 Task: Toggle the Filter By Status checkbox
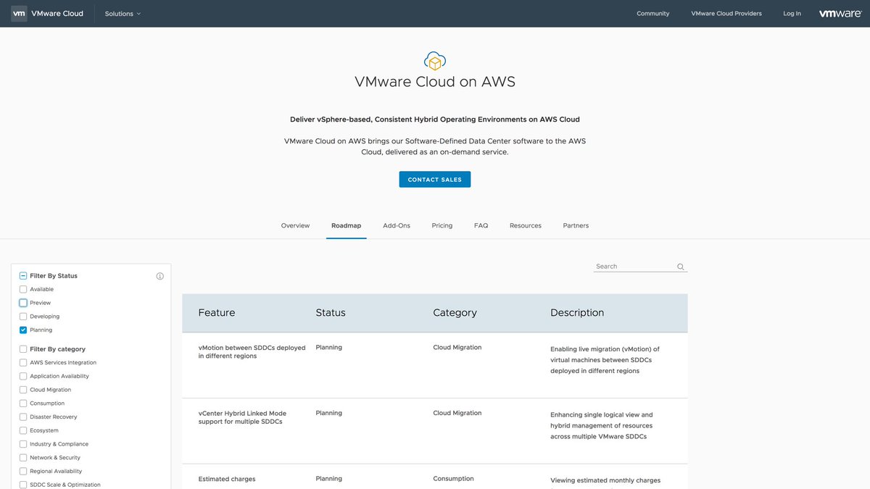click(x=23, y=276)
